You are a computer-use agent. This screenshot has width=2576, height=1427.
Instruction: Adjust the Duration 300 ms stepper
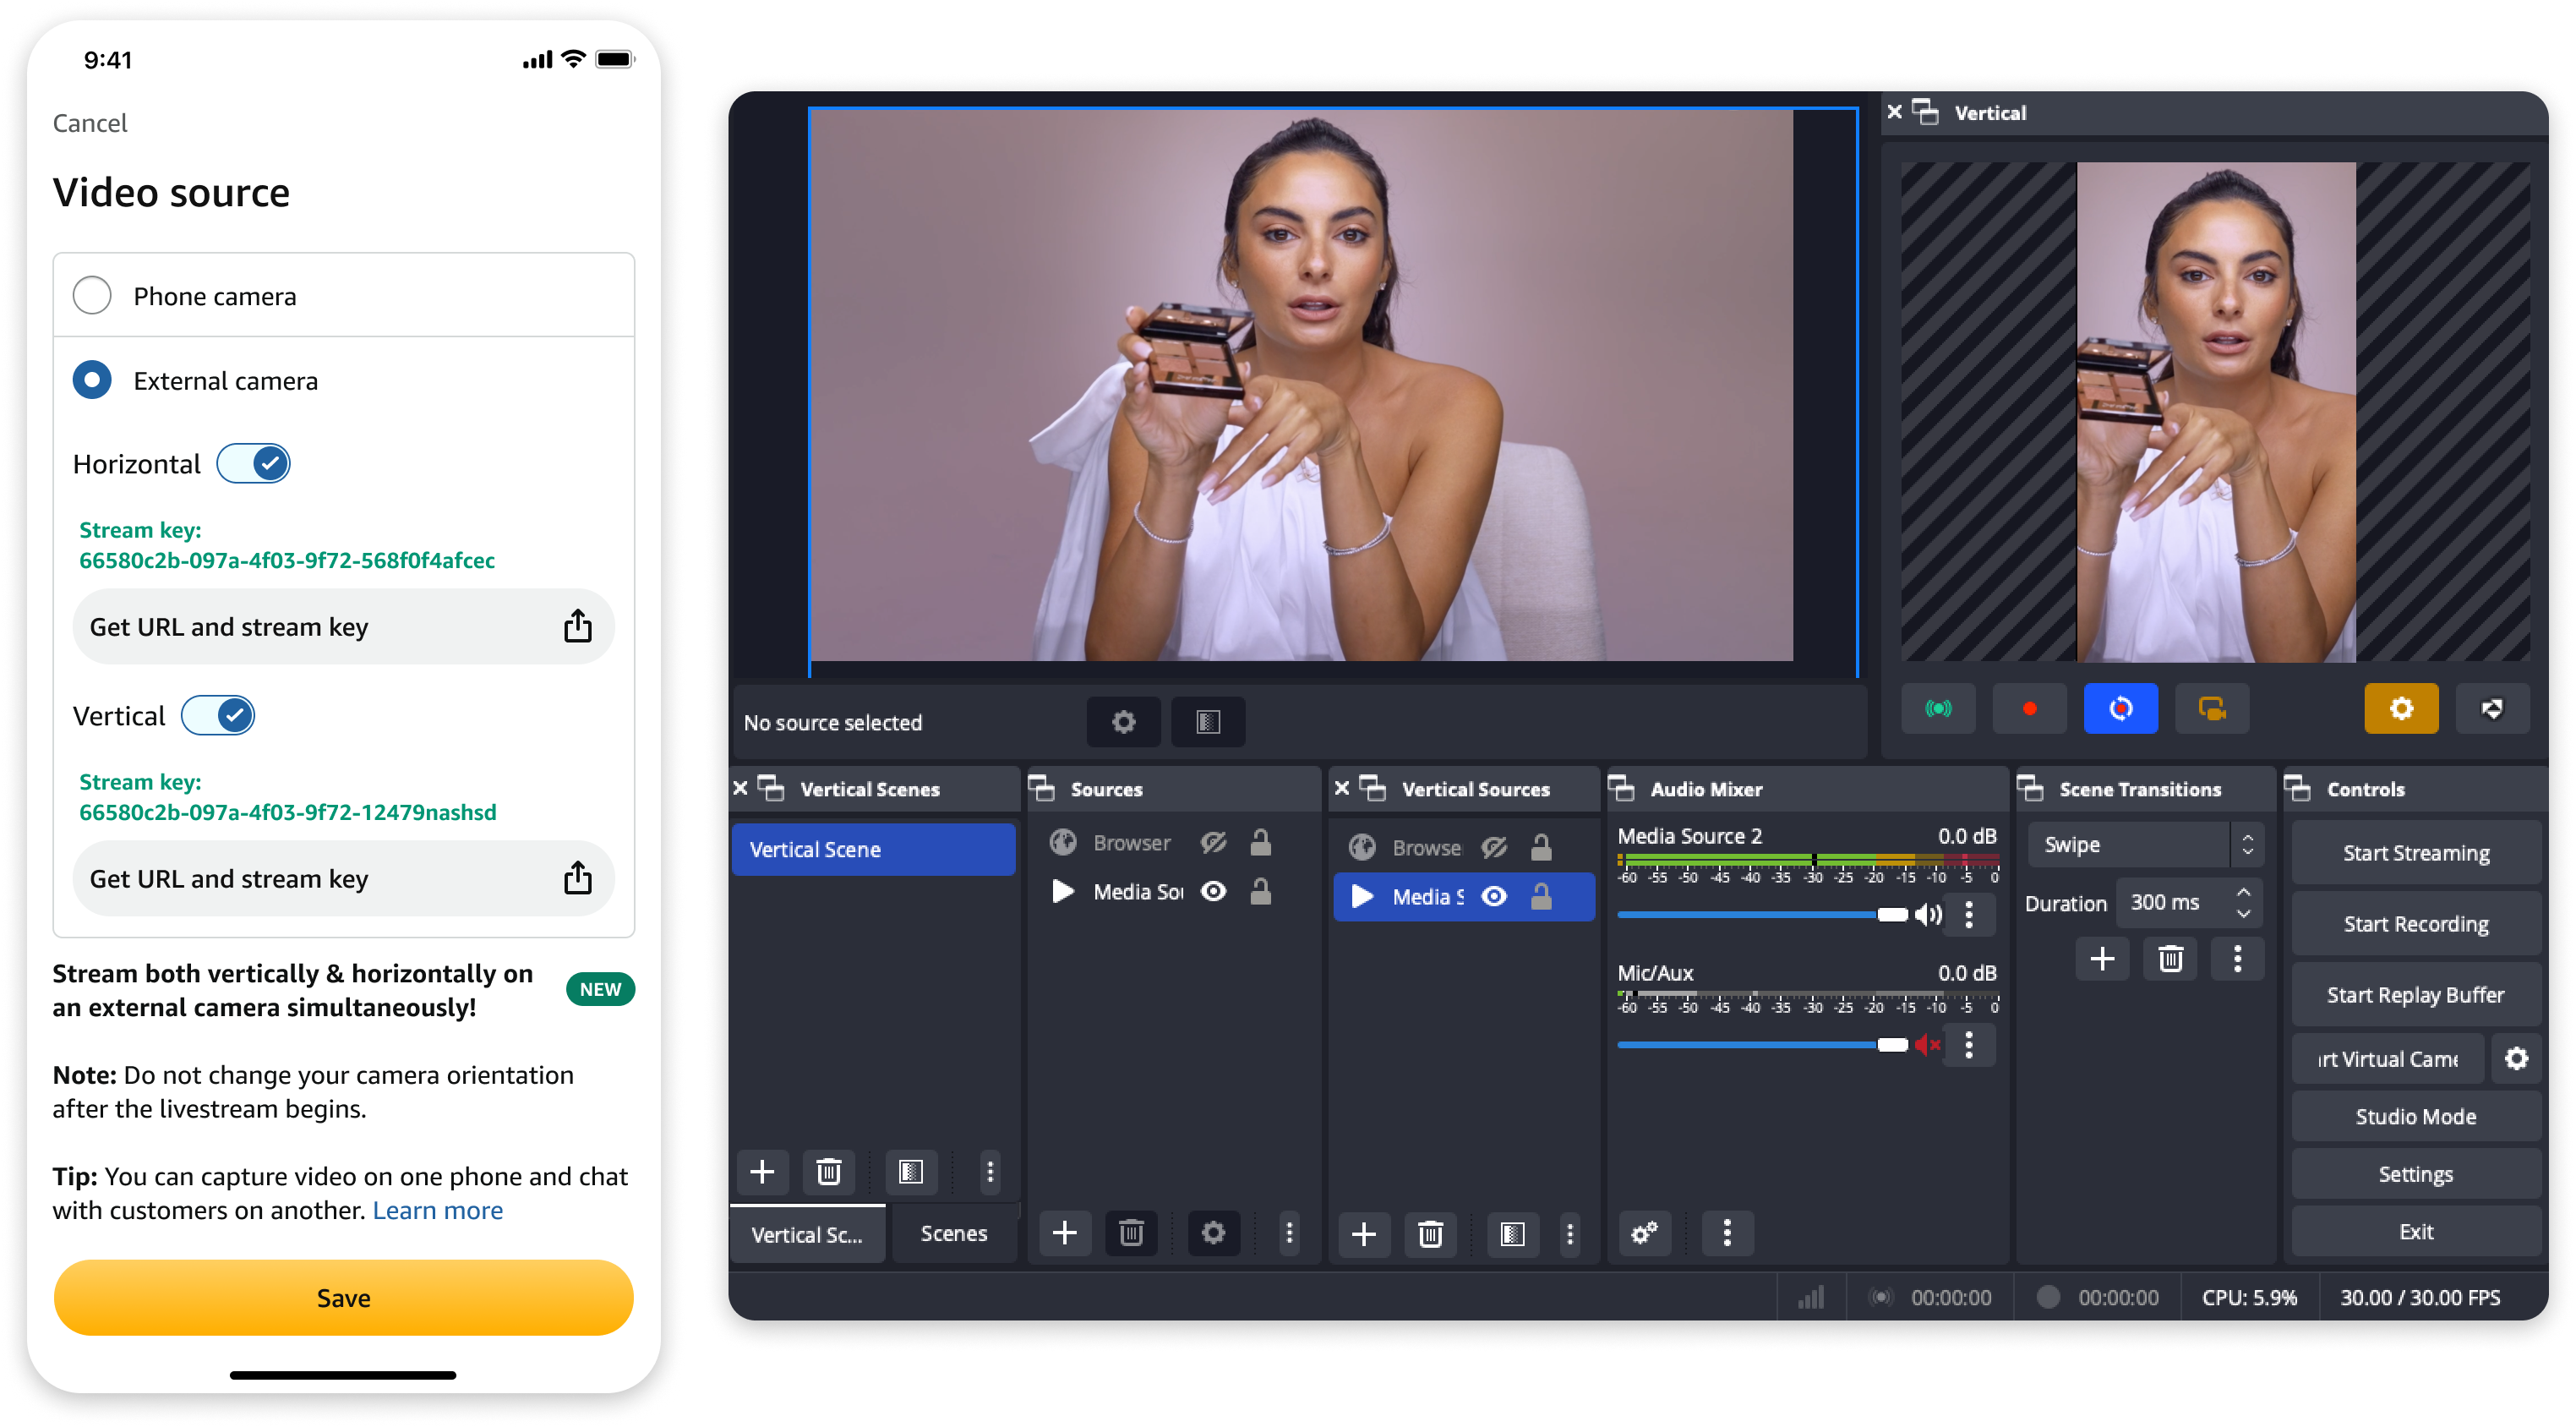[2243, 902]
